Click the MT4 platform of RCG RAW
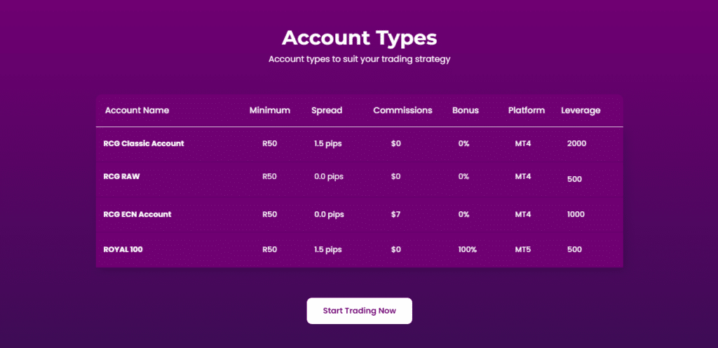 coord(523,176)
